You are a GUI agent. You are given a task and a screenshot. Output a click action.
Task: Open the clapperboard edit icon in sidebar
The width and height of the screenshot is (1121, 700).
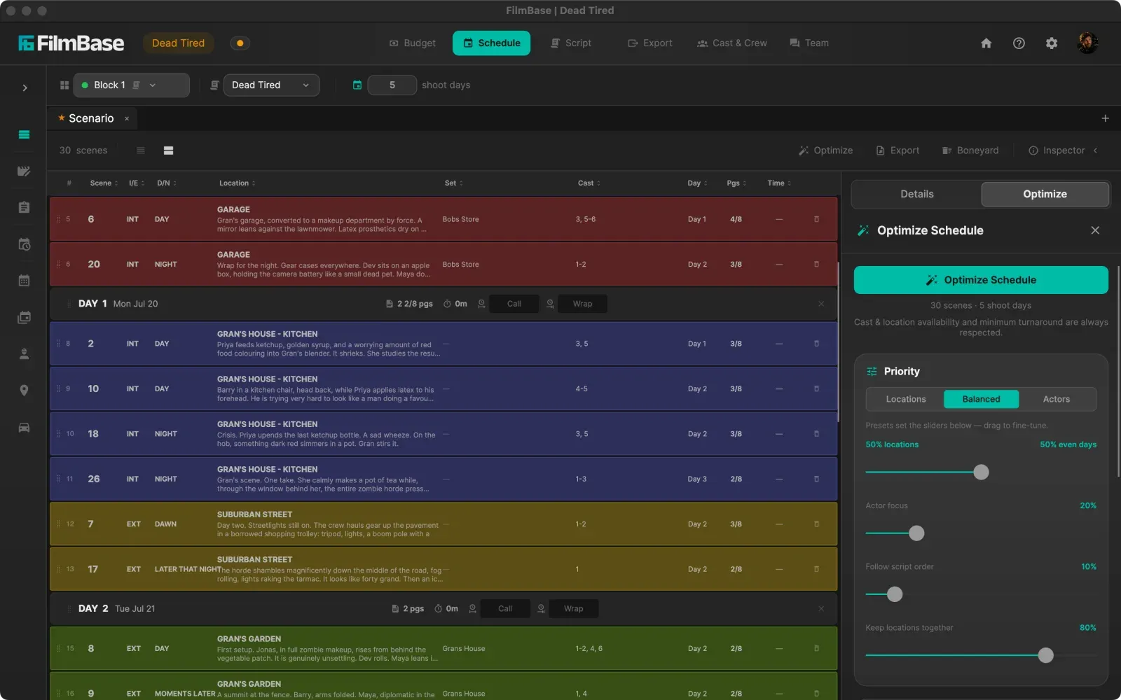[x=24, y=171]
